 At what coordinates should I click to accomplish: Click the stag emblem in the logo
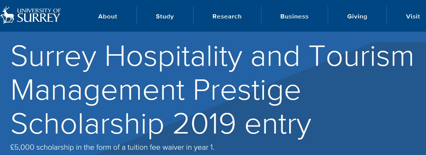pos(8,15)
